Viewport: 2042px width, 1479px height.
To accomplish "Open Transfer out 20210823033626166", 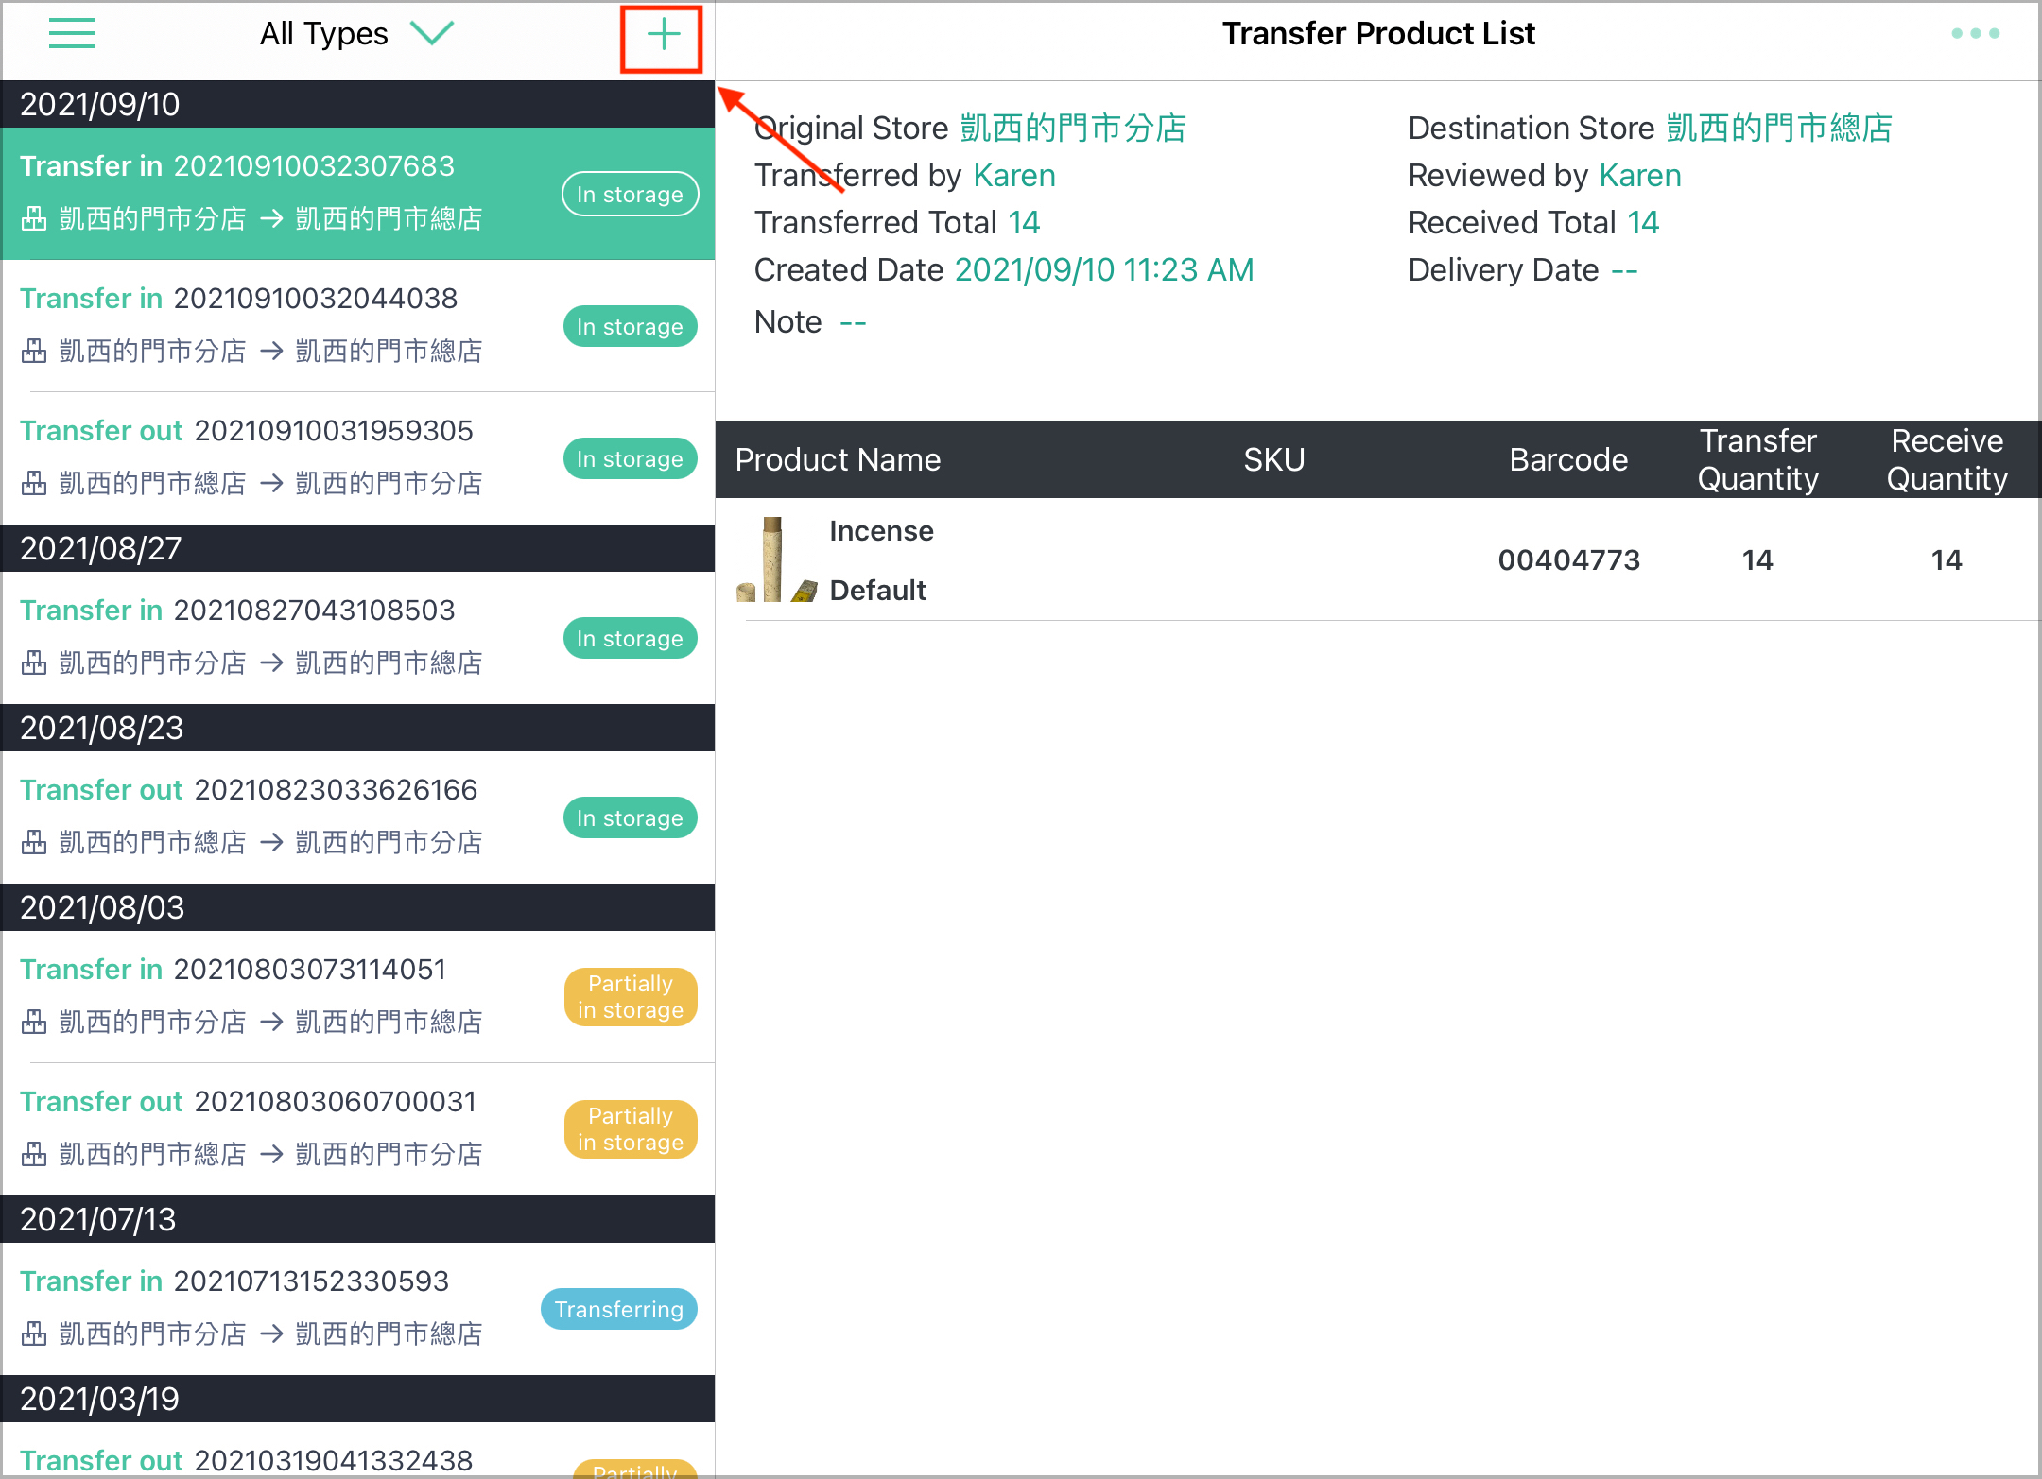I will click(357, 817).
